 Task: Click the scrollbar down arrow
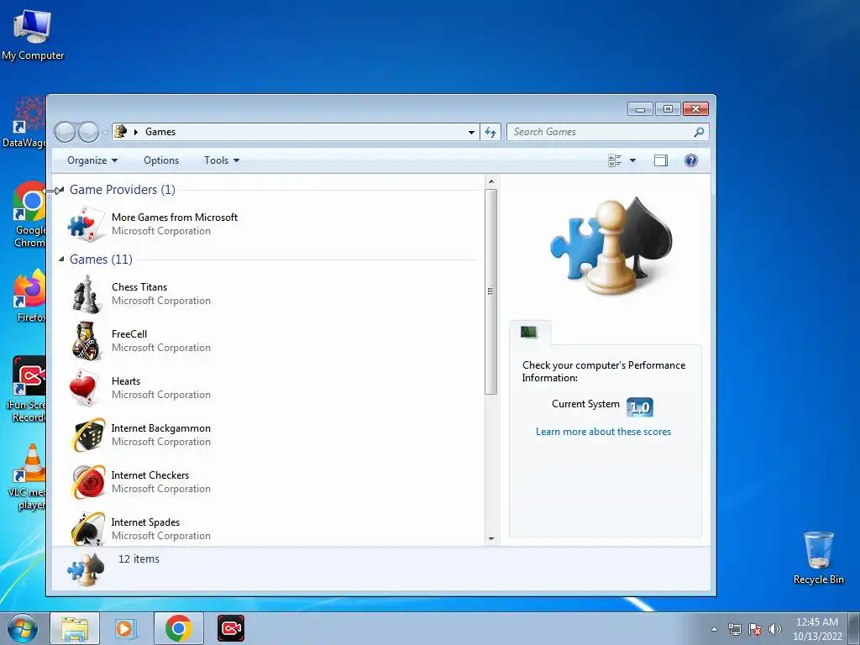pyautogui.click(x=490, y=538)
